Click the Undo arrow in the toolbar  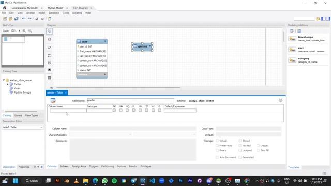[24, 19]
